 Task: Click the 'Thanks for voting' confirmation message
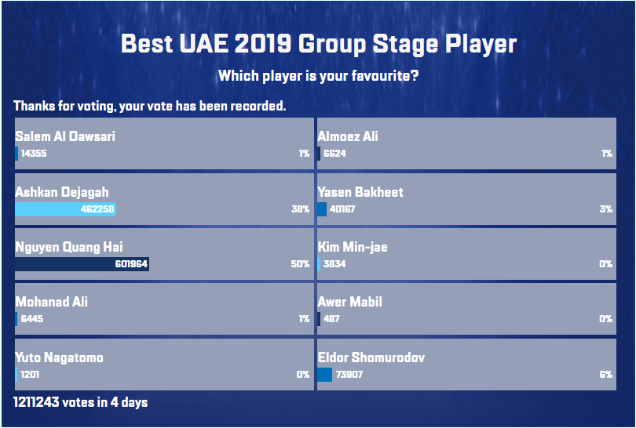pos(149,106)
